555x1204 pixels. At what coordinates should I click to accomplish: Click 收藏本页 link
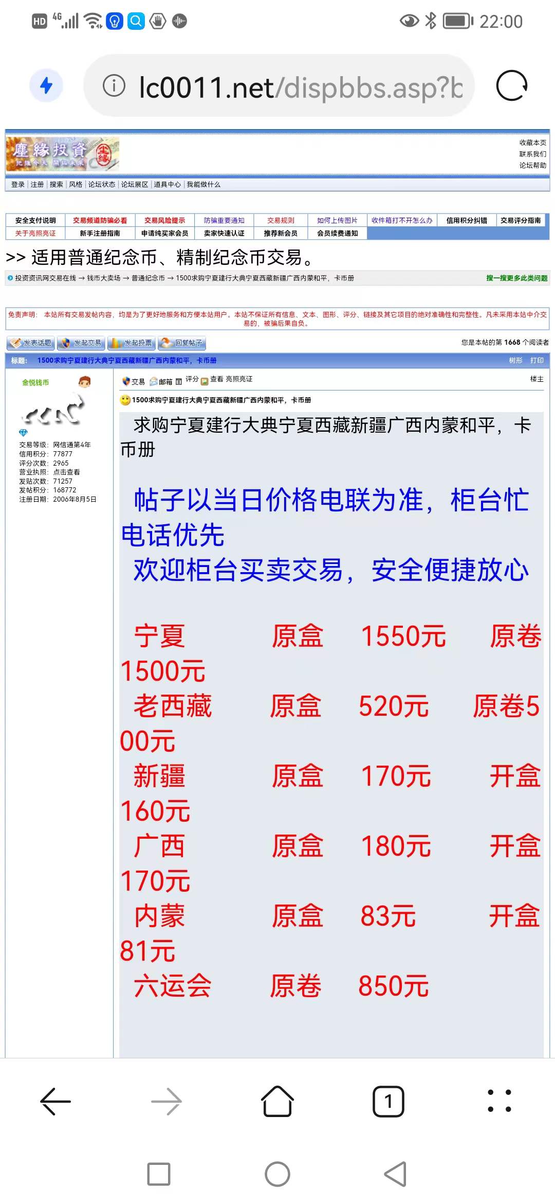click(532, 143)
